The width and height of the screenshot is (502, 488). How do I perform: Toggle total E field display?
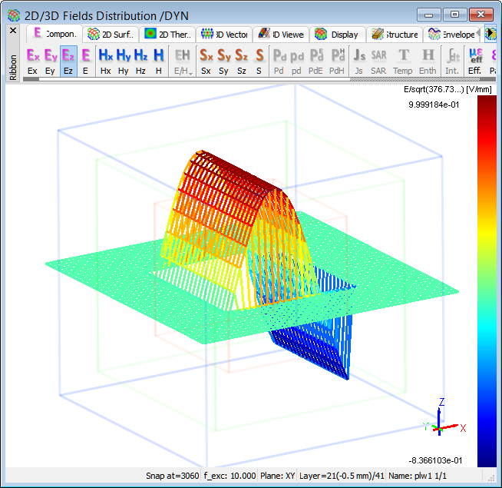[x=86, y=61]
